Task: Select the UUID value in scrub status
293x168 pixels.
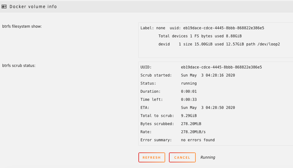Action: click(x=221, y=67)
